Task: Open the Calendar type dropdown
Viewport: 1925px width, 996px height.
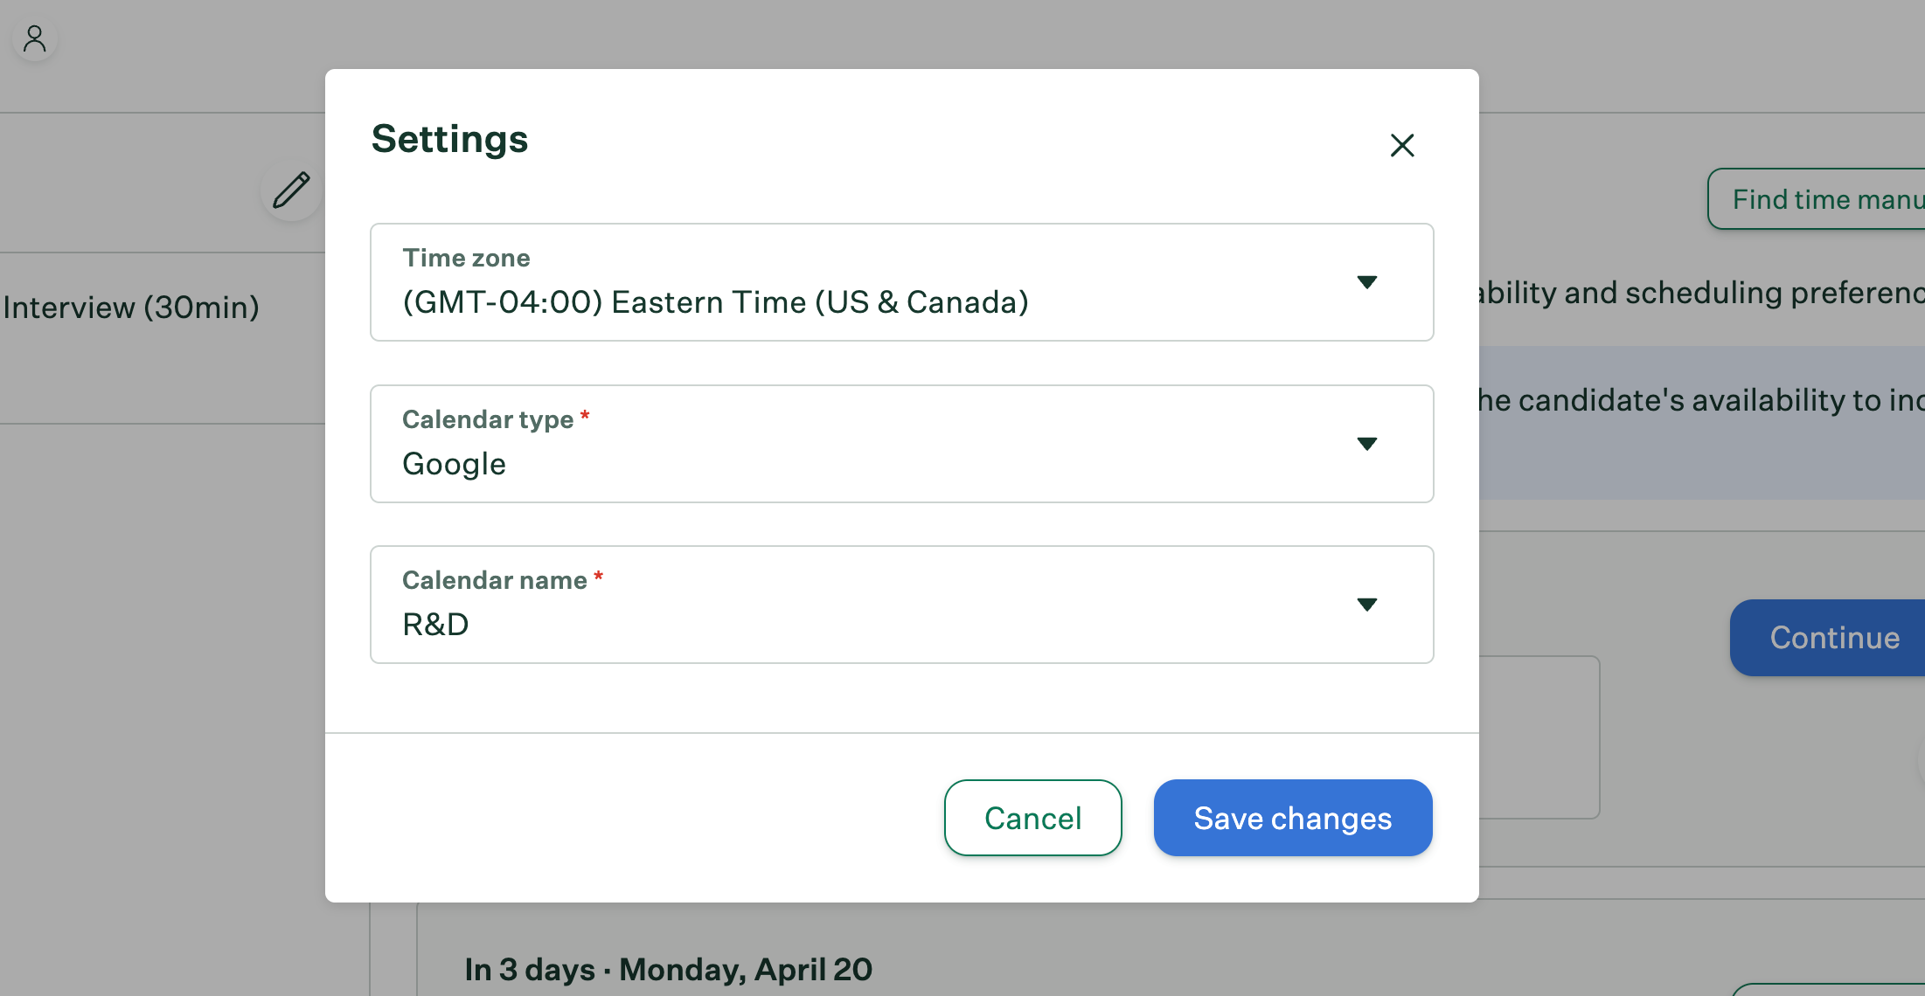Action: [x=901, y=443]
